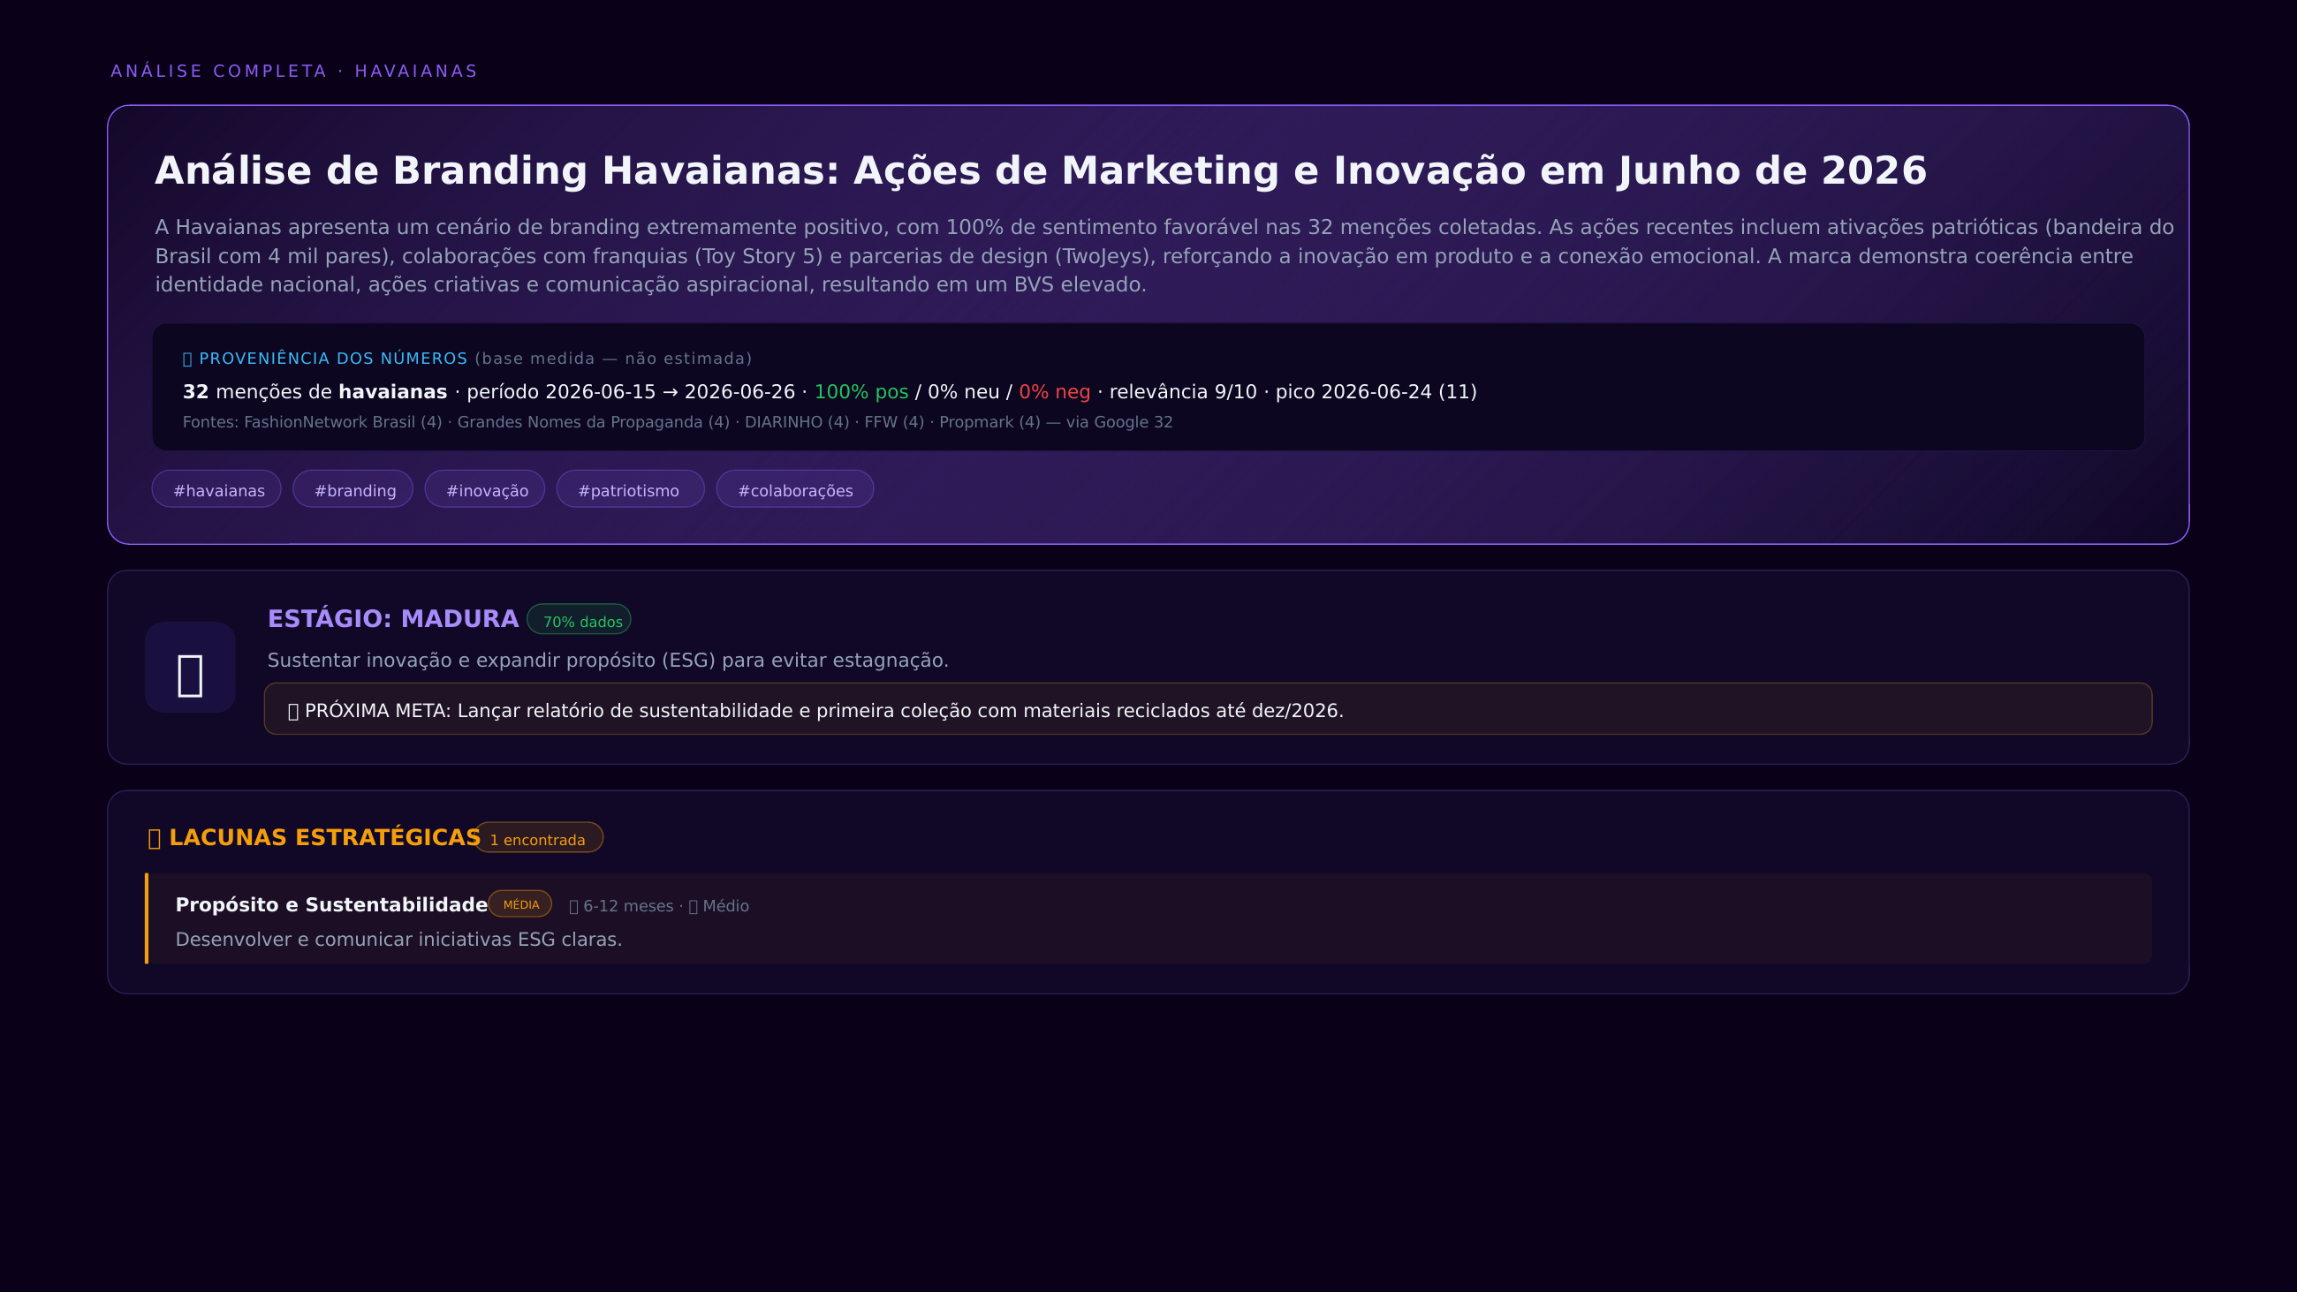Click 'via Google 32' source note
2297x1292 pixels.
coord(1119,423)
